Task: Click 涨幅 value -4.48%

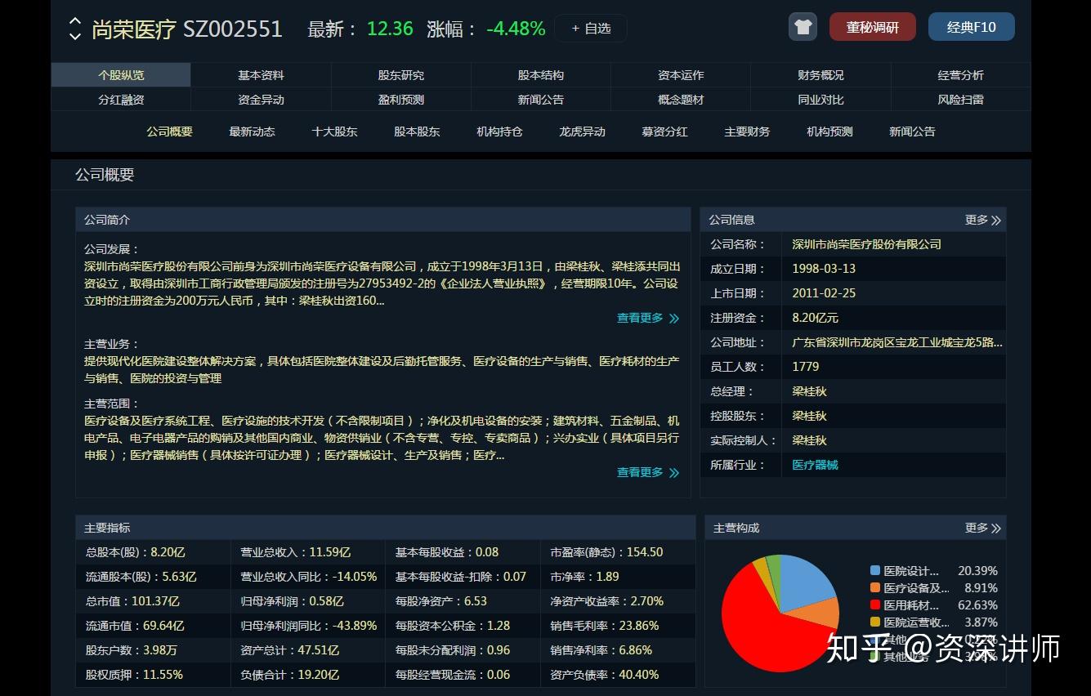Action: [516, 29]
